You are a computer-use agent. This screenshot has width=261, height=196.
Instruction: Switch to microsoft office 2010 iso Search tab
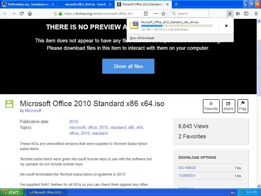pos(85,4)
